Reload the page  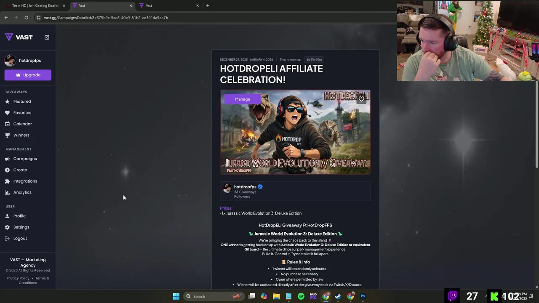pyautogui.click(x=26, y=18)
